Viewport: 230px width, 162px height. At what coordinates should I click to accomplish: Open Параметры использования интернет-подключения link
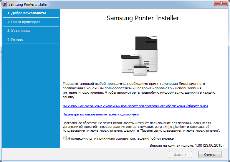click(101, 114)
